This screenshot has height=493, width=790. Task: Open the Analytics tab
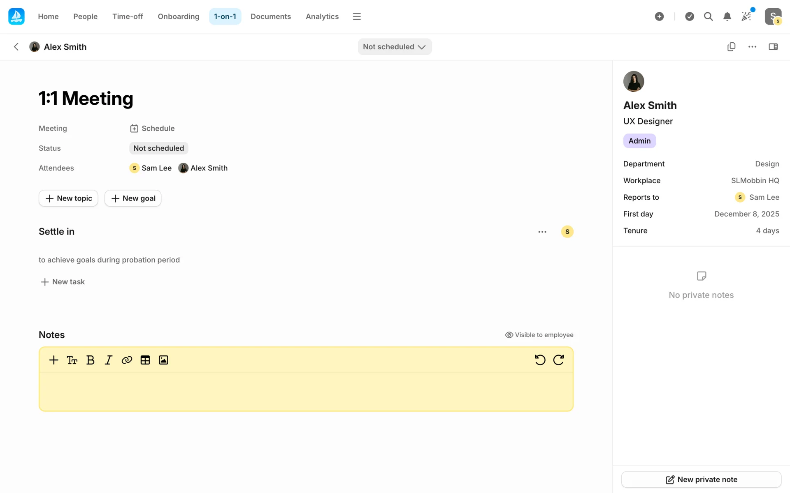tap(322, 16)
